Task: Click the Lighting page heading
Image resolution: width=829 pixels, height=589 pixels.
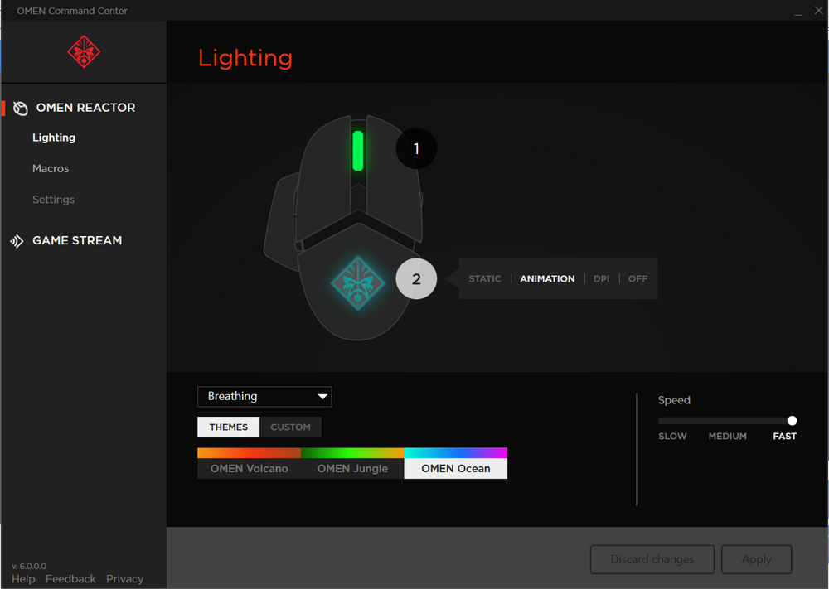Action: pyautogui.click(x=245, y=58)
